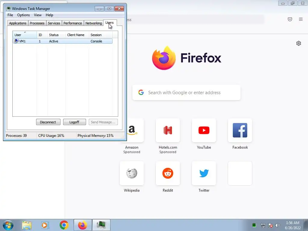This screenshot has height=231, width=308.
Task: Click the Disconnect button
Action: [x=48, y=122]
